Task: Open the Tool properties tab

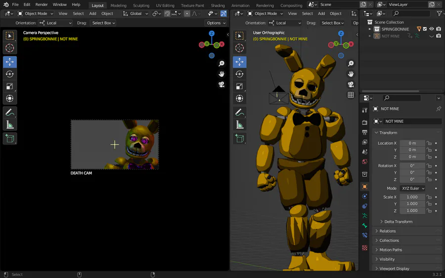Action: pyautogui.click(x=365, y=110)
